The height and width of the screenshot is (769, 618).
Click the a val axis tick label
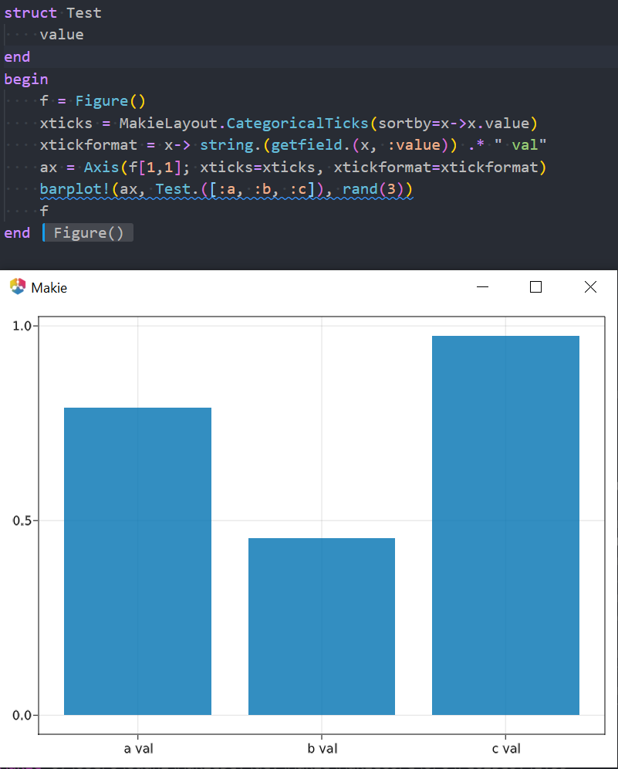pos(139,747)
